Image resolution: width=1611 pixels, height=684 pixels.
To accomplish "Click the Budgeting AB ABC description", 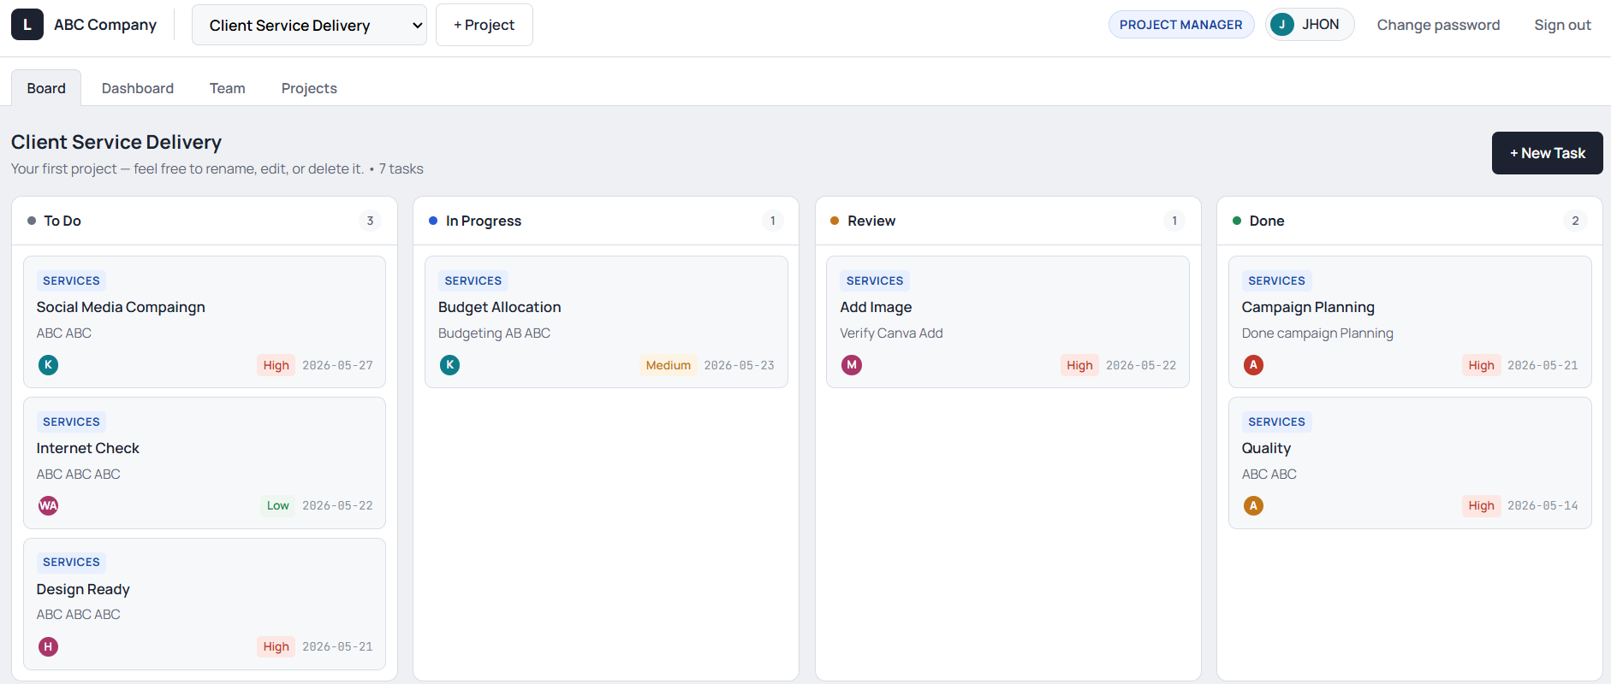I will point(494,333).
